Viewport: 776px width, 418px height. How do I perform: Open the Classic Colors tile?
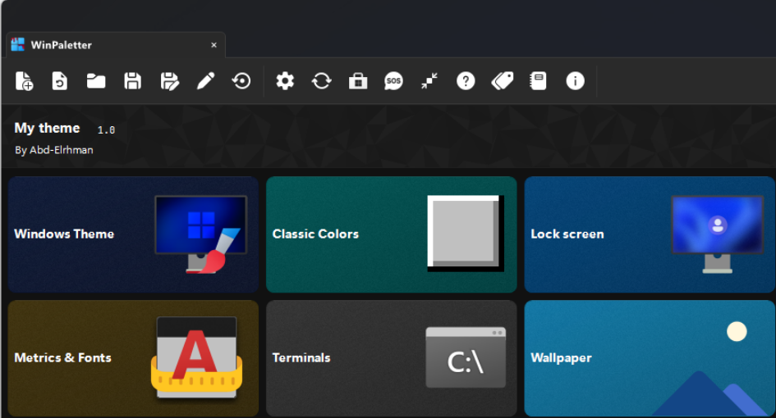tap(391, 234)
